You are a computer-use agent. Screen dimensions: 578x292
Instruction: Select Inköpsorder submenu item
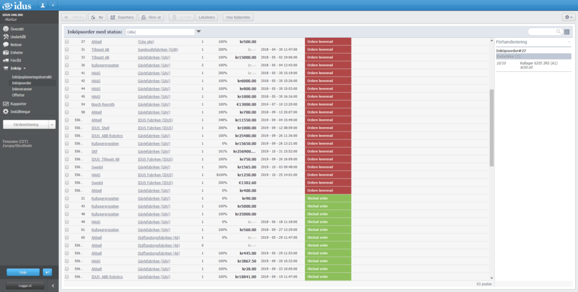pyautogui.click(x=21, y=83)
